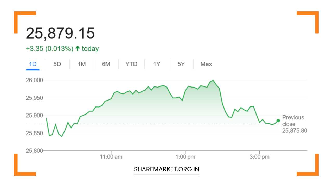Click the Previous close 25,875.80 label
This screenshot has height=187, width=333.
point(294,124)
